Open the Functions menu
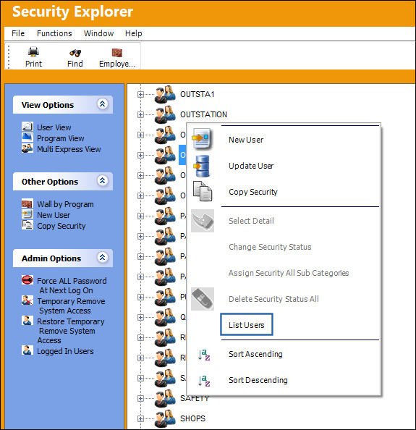 pyautogui.click(x=54, y=33)
